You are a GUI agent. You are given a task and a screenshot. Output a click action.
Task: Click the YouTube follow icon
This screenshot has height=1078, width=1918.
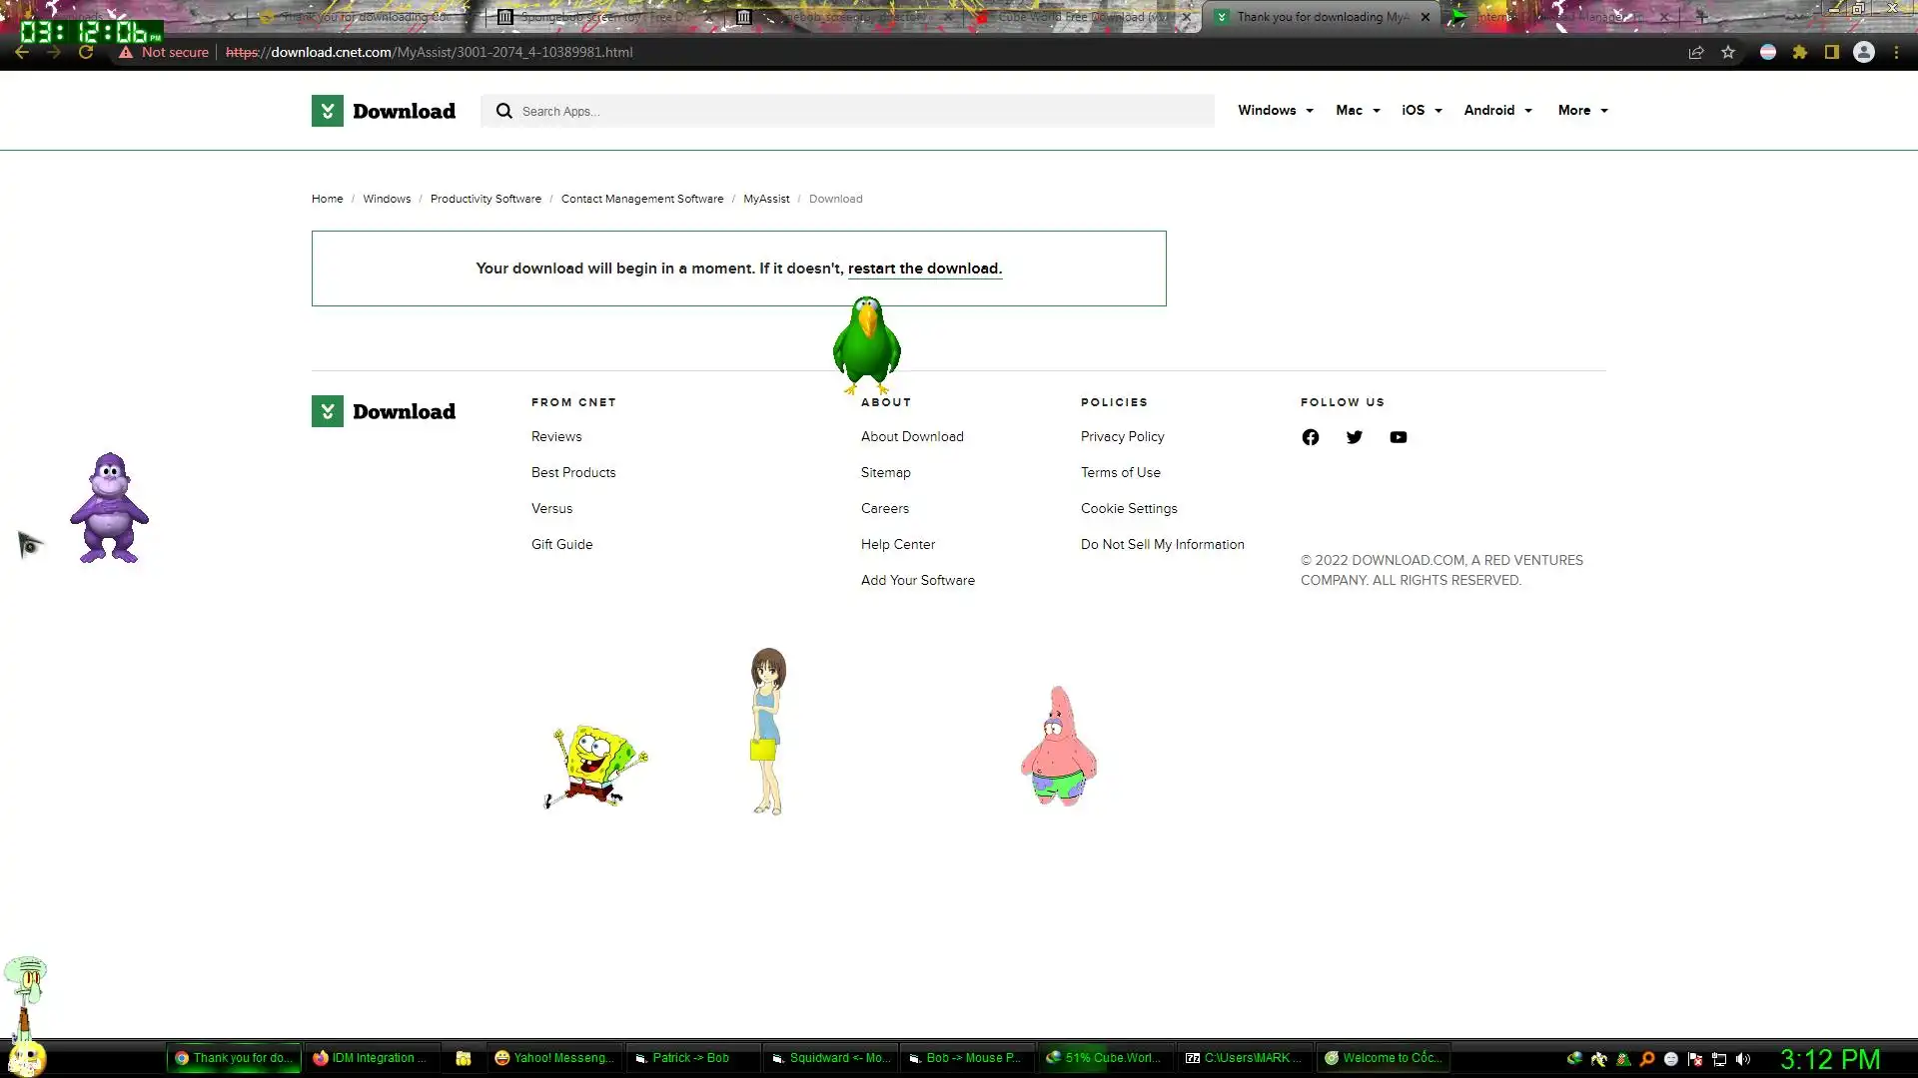pyautogui.click(x=1398, y=437)
